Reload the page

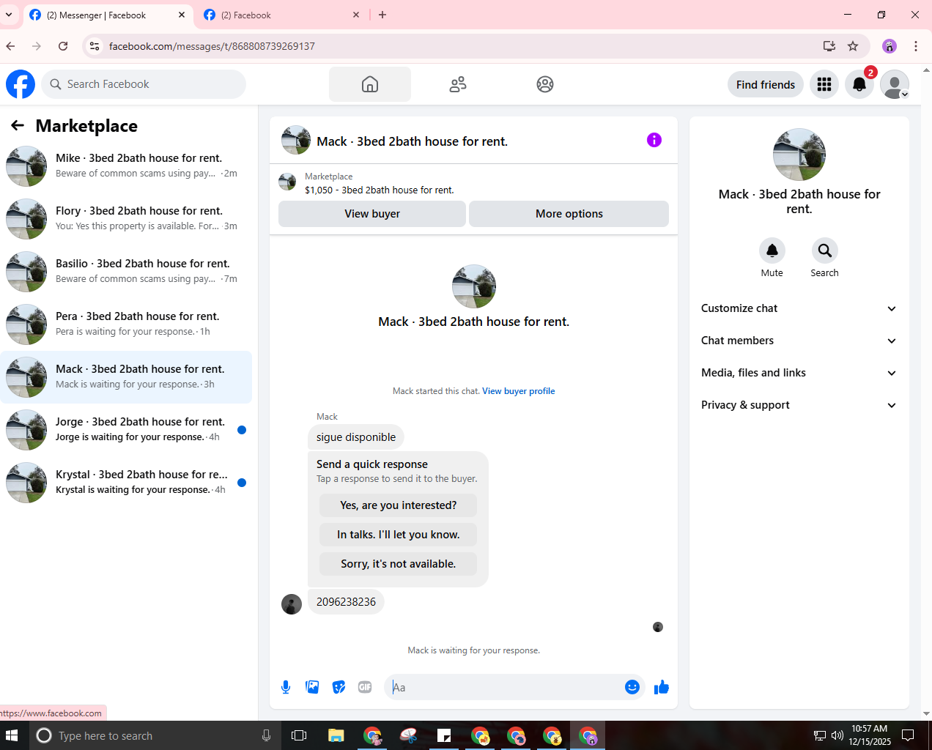click(63, 46)
